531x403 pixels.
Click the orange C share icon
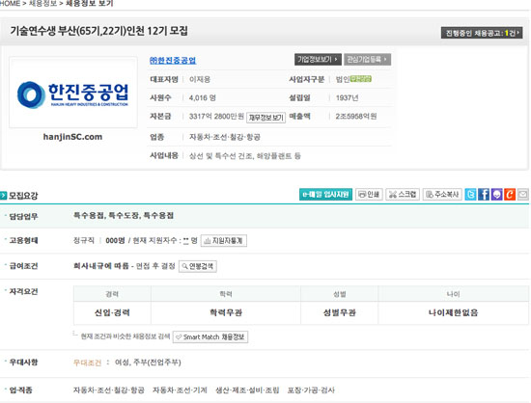click(x=510, y=195)
